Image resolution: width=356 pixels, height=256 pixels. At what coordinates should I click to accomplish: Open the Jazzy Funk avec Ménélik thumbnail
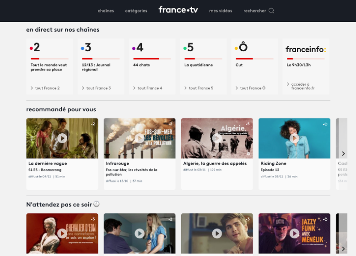coord(295,233)
